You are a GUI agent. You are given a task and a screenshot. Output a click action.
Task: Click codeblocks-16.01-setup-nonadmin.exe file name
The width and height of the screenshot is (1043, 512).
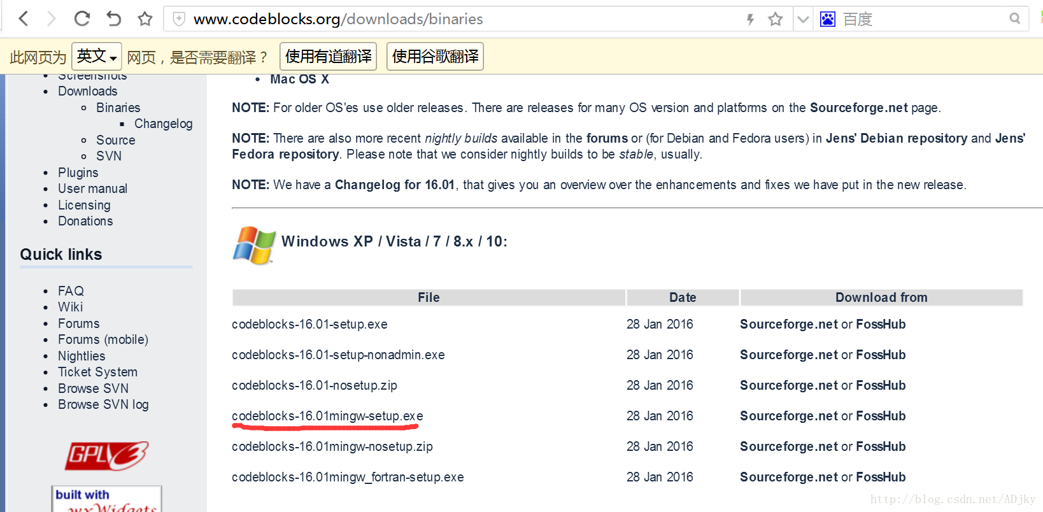click(338, 355)
